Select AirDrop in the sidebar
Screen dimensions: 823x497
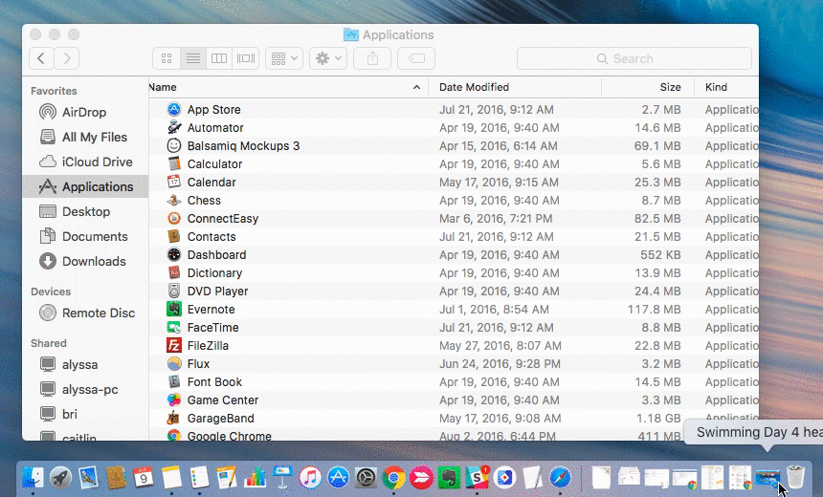click(85, 112)
